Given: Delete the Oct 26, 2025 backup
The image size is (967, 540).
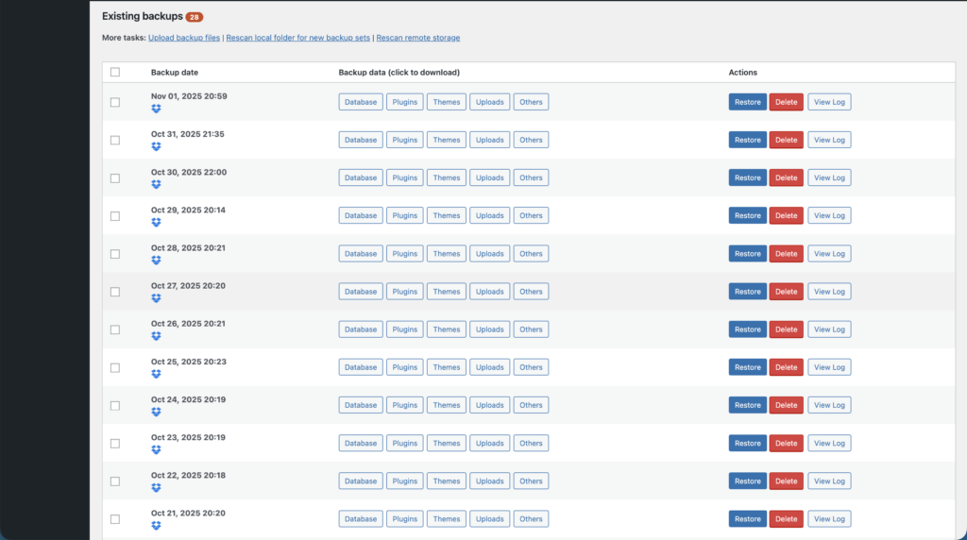Looking at the screenshot, I should pyautogui.click(x=786, y=329).
